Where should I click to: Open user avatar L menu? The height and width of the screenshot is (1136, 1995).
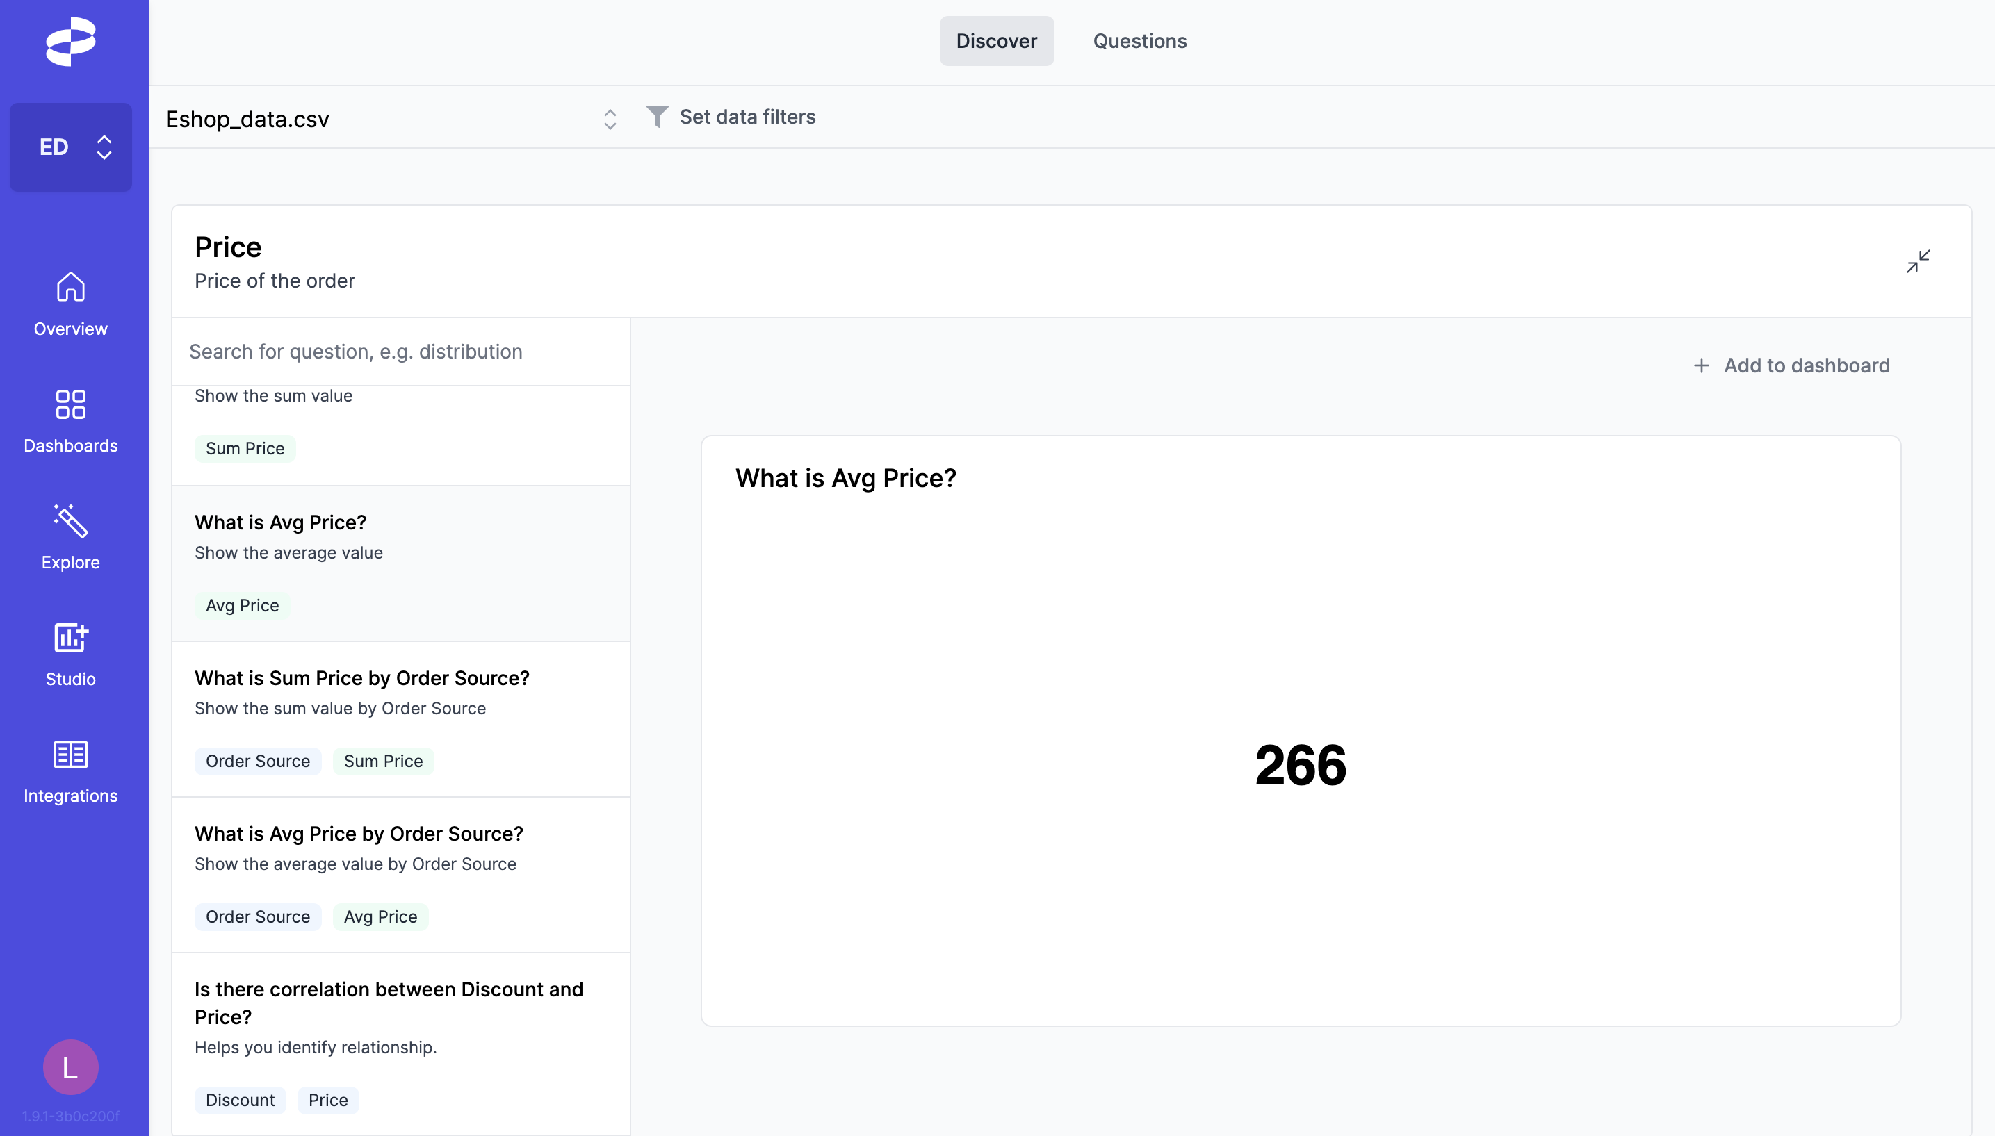(x=70, y=1067)
